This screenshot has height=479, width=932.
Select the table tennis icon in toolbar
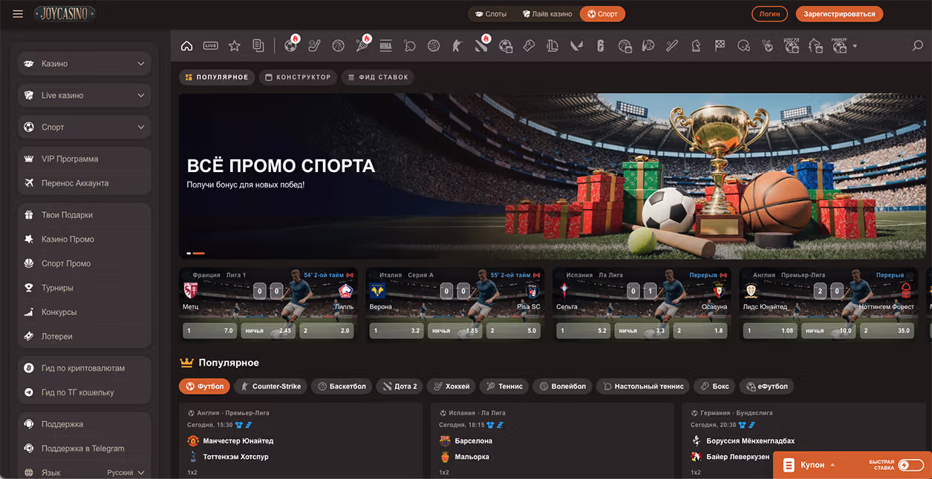[410, 46]
